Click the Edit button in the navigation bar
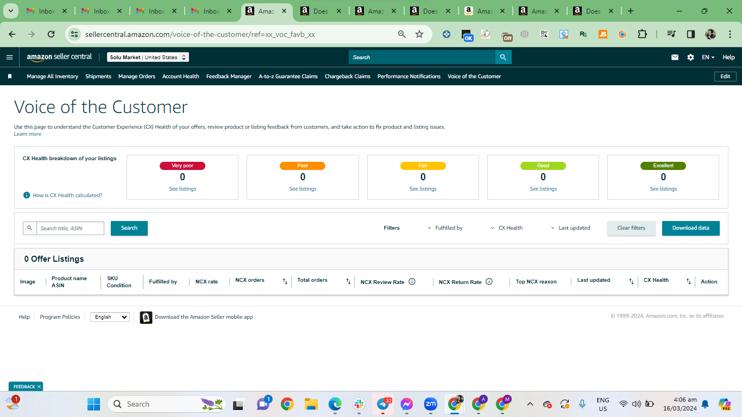This screenshot has width=742, height=417. pos(725,77)
